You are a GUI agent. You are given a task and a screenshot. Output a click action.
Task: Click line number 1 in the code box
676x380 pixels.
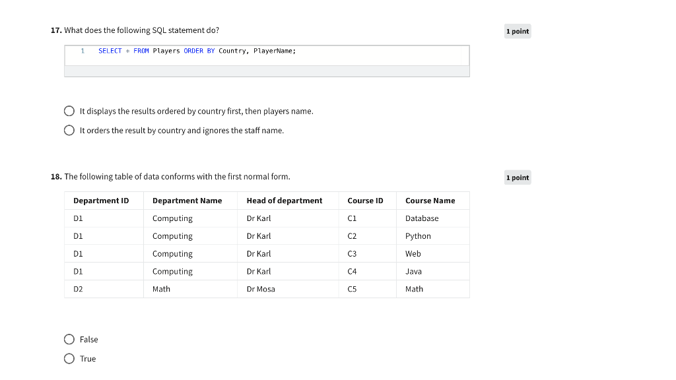83,51
